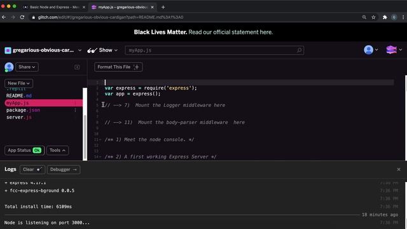The image size is (407, 229).
Task: Open the gregarious-obvious-car project dropdown
Action: (79, 50)
